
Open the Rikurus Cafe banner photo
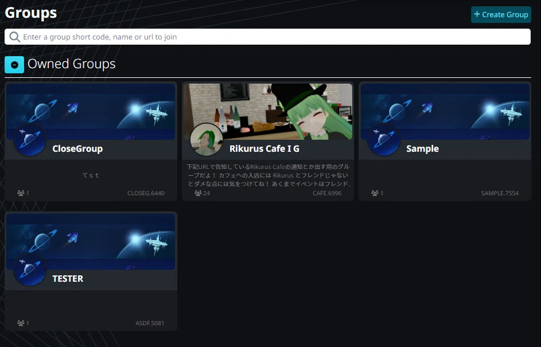coord(268,112)
